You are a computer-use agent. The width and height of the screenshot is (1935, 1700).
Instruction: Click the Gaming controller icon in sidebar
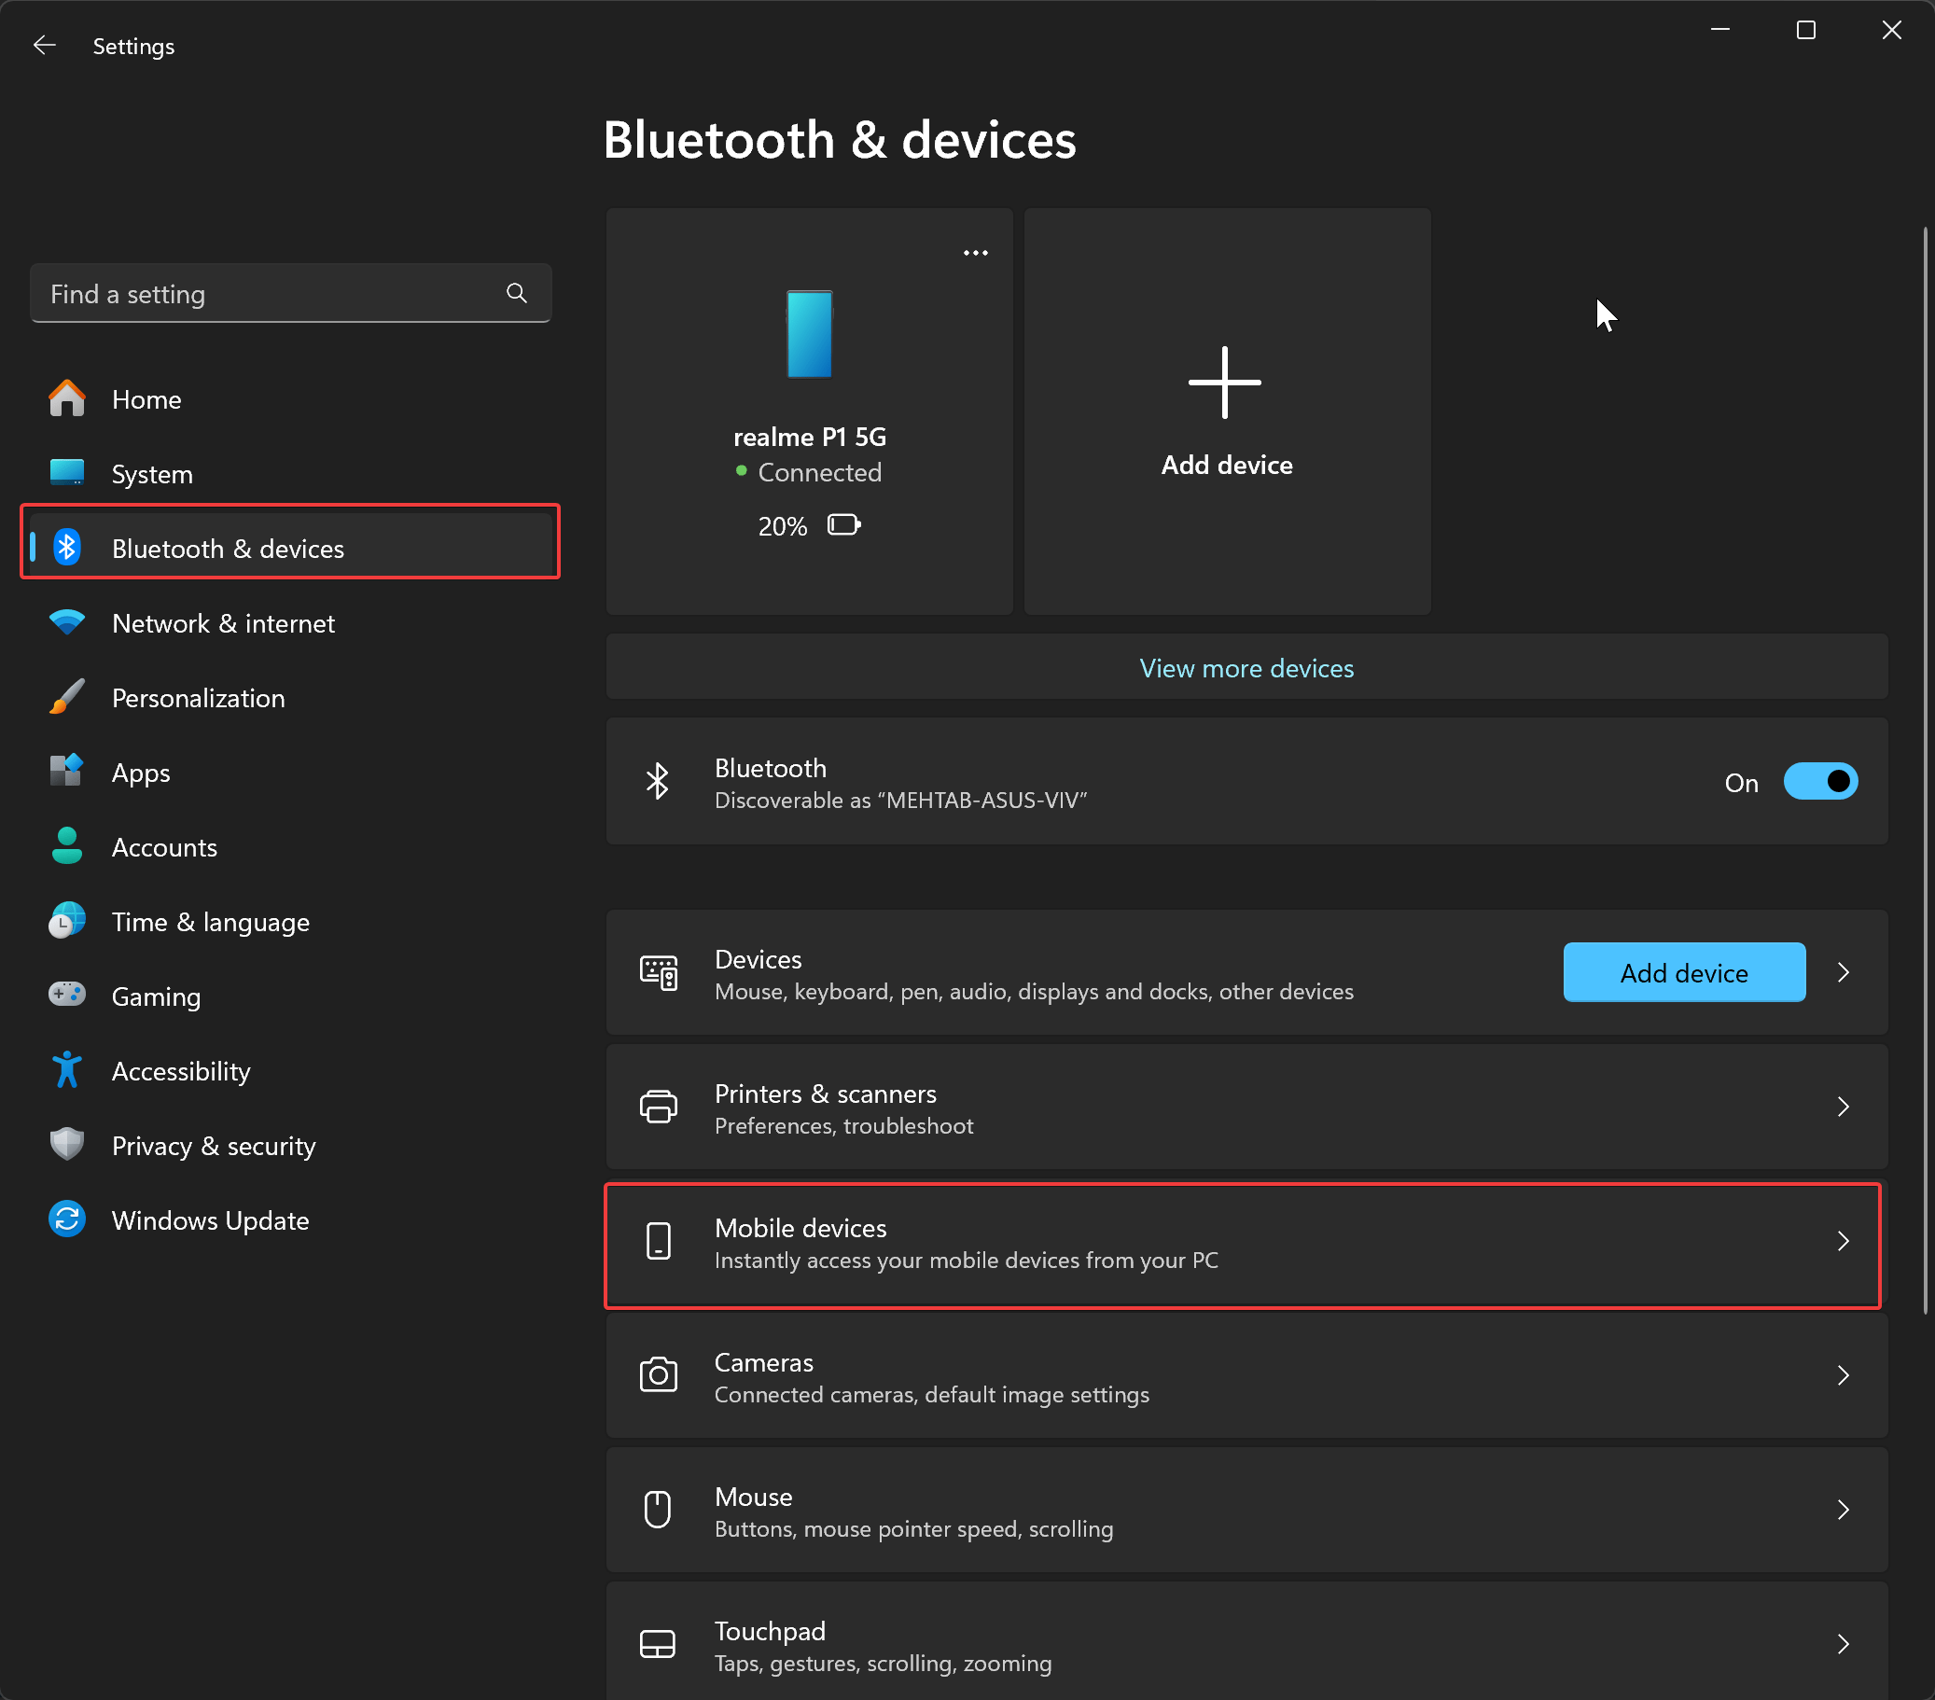(x=67, y=995)
